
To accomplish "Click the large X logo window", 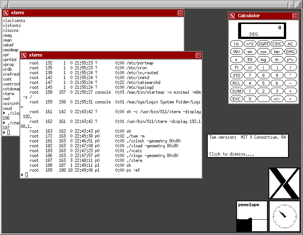I will pos(285,183).
